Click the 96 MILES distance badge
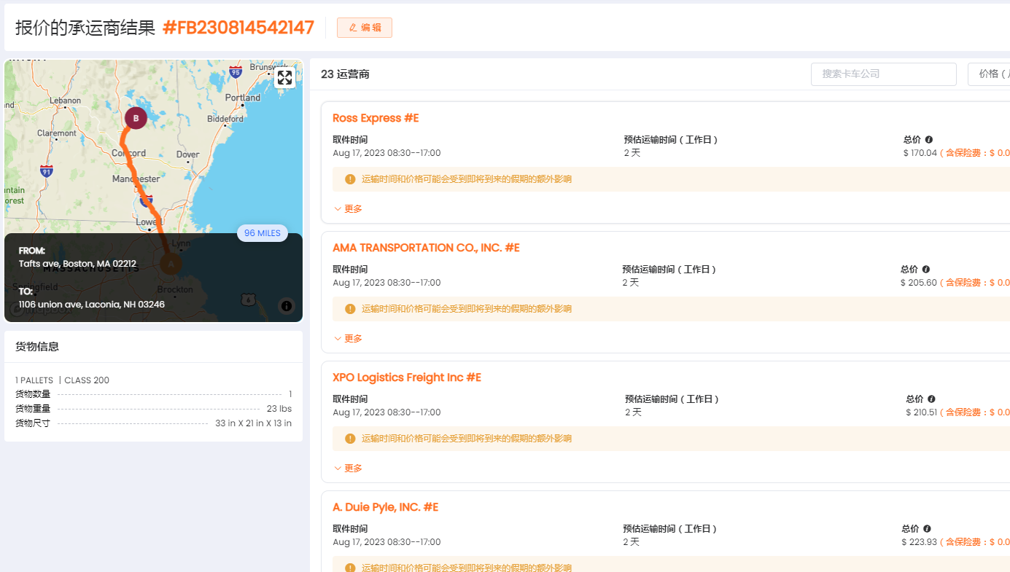The height and width of the screenshot is (572, 1010). pos(263,233)
